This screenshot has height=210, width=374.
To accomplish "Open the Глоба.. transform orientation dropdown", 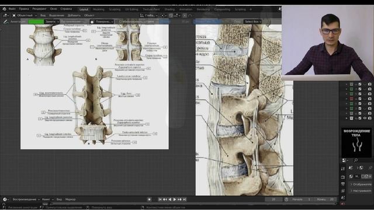I will pos(149,15).
